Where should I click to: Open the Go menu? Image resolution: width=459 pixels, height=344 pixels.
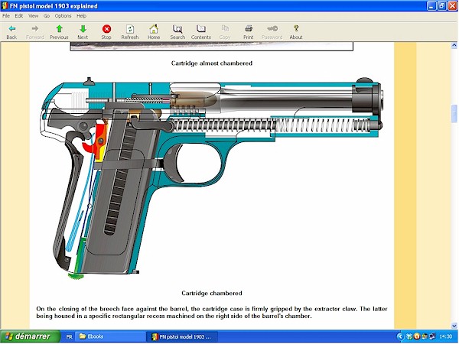click(x=47, y=16)
